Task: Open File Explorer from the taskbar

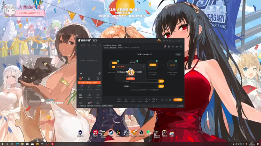Action: [22, 144]
